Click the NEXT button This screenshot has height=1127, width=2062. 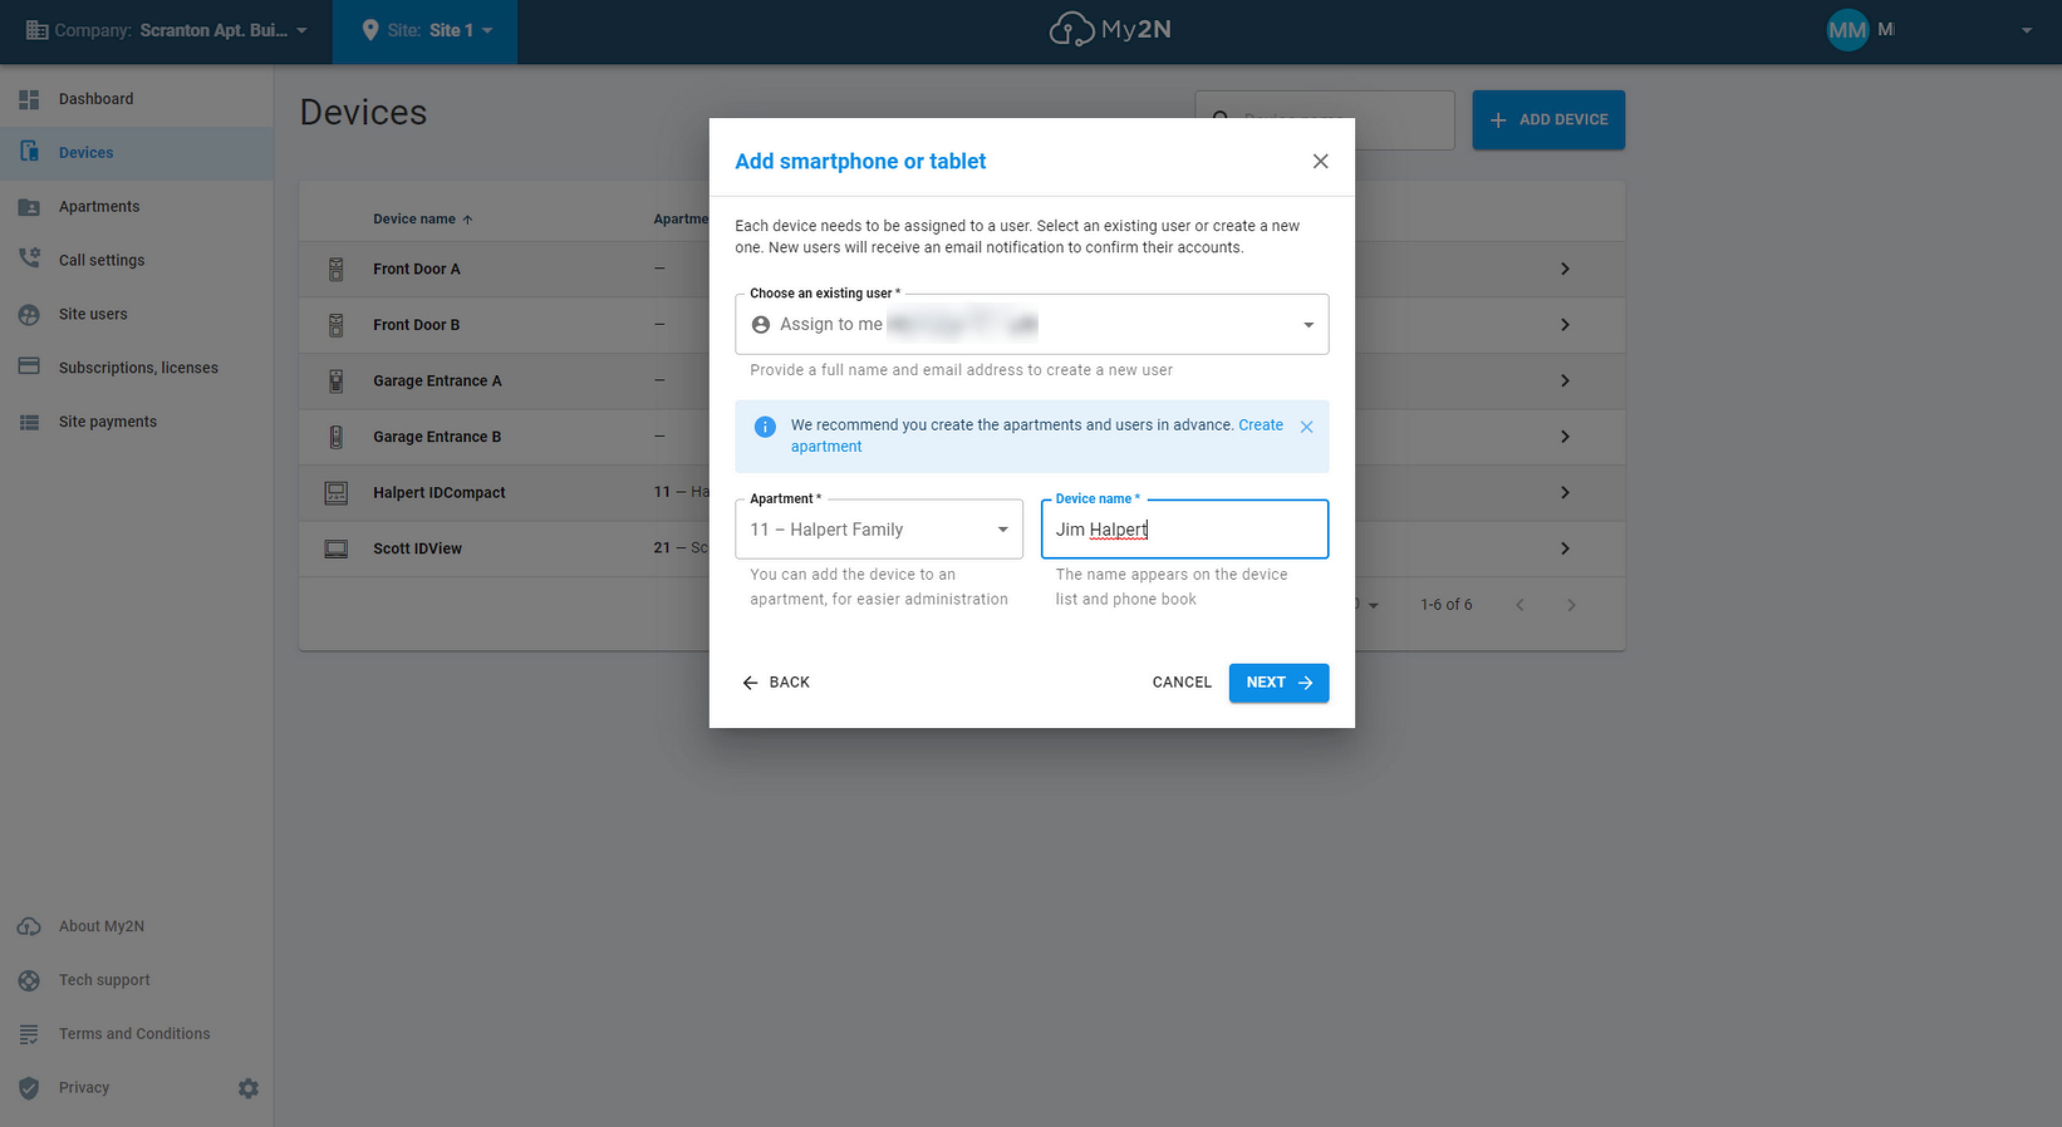1279,683
